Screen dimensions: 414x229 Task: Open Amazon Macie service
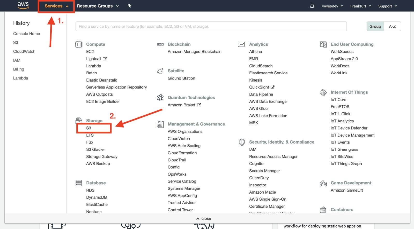[x=262, y=192]
